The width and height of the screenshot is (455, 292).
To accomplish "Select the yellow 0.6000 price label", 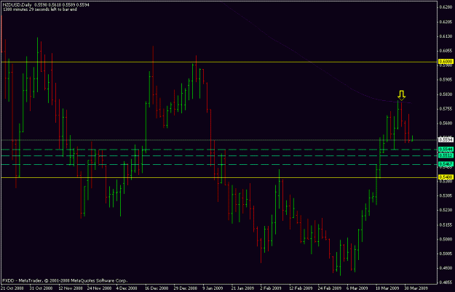I will [446, 62].
